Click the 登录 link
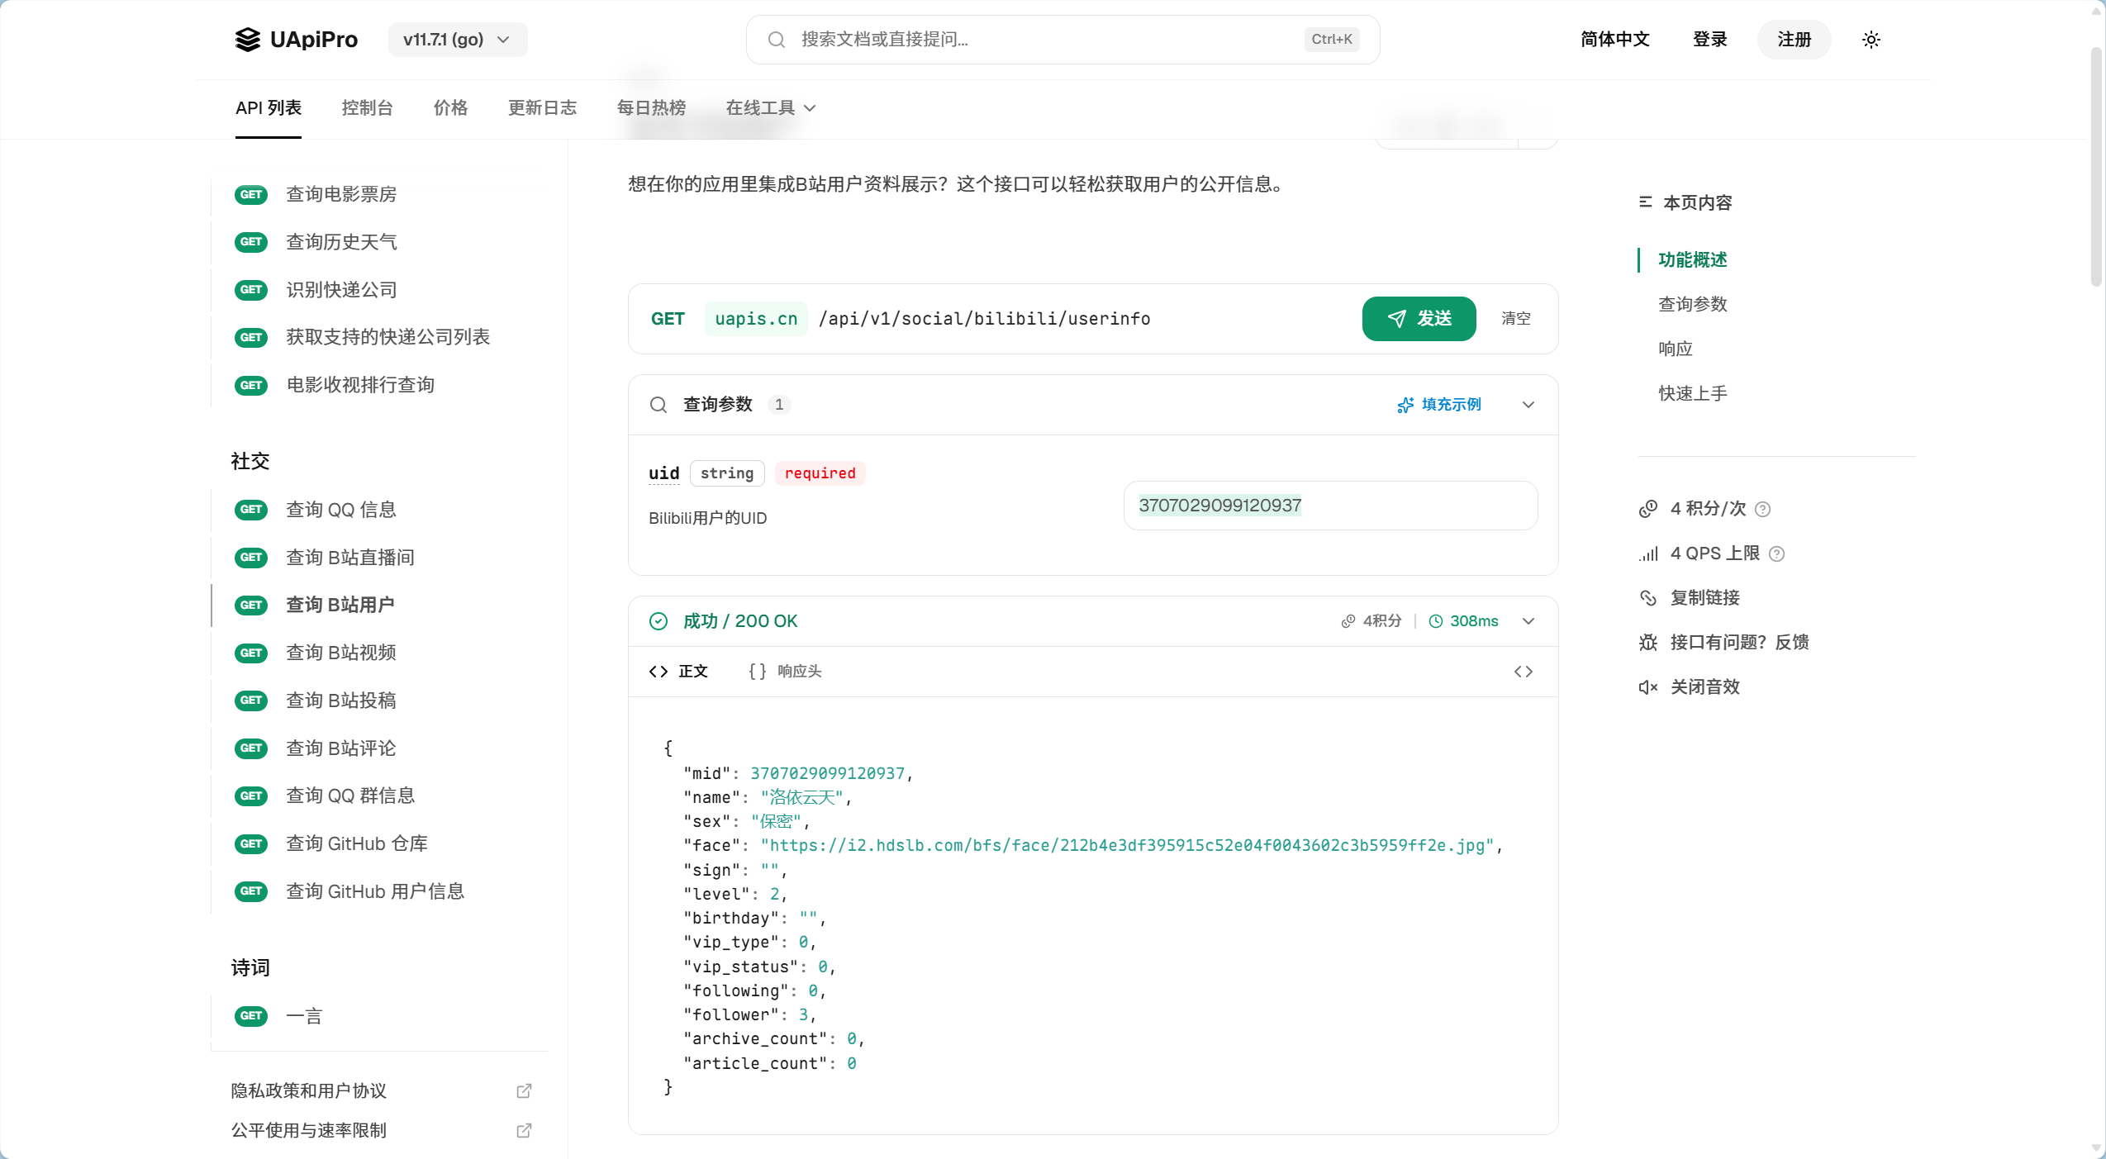The height and width of the screenshot is (1159, 2106). coord(1709,40)
